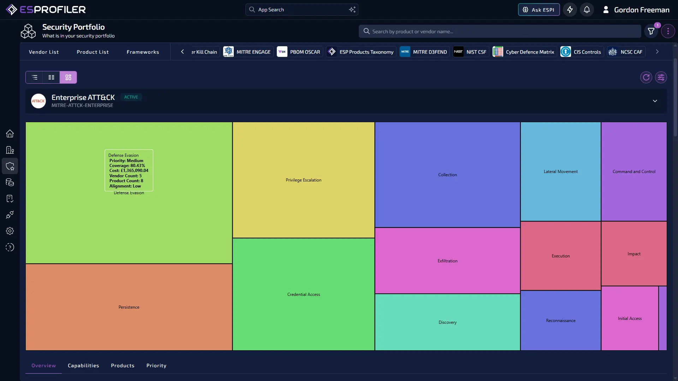Switch to treemap tile view
The height and width of the screenshot is (381, 678).
click(68, 77)
